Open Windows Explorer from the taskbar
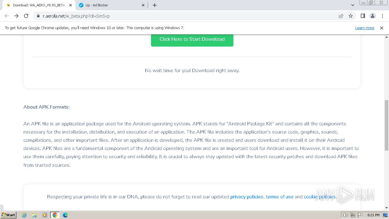The width and height of the screenshot is (389, 219). point(34,215)
